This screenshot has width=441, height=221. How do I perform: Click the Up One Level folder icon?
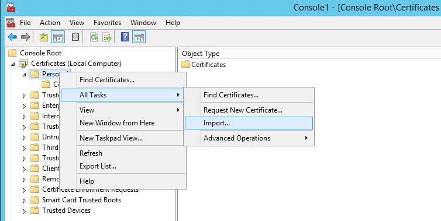44,37
